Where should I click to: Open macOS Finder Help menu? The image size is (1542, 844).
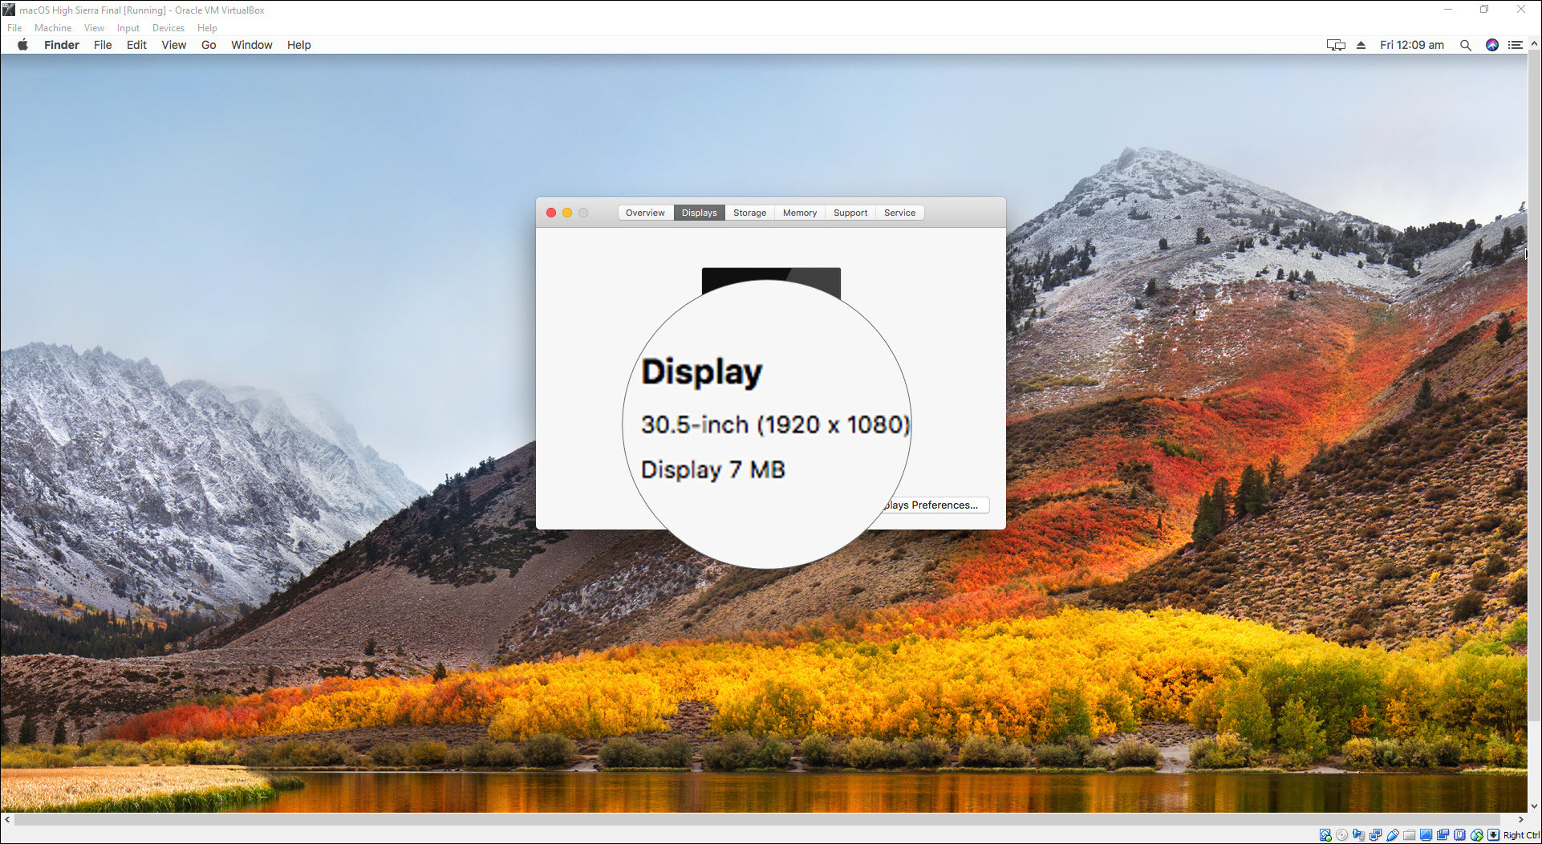pyautogui.click(x=299, y=45)
